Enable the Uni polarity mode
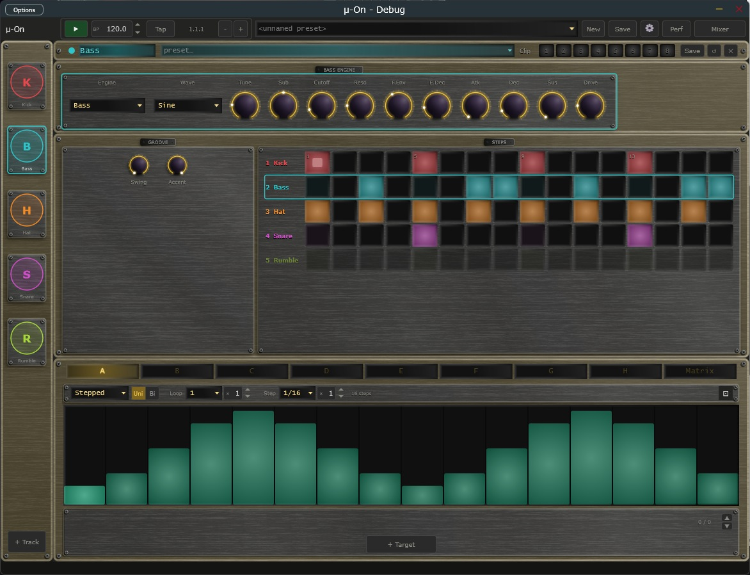 [x=138, y=394]
